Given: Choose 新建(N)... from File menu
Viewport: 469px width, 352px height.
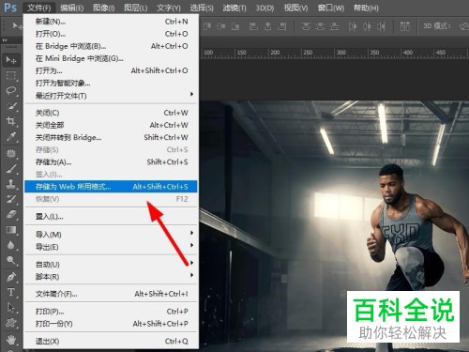Looking at the screenshot, I should click(111, 22).
